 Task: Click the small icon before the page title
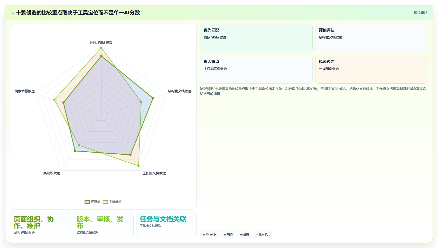tap(12, 13)
